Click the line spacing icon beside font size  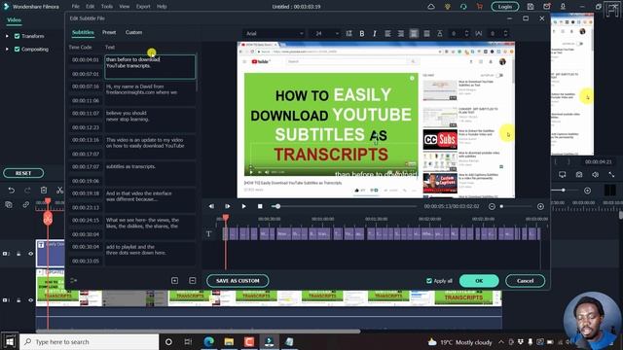point(348,34)
